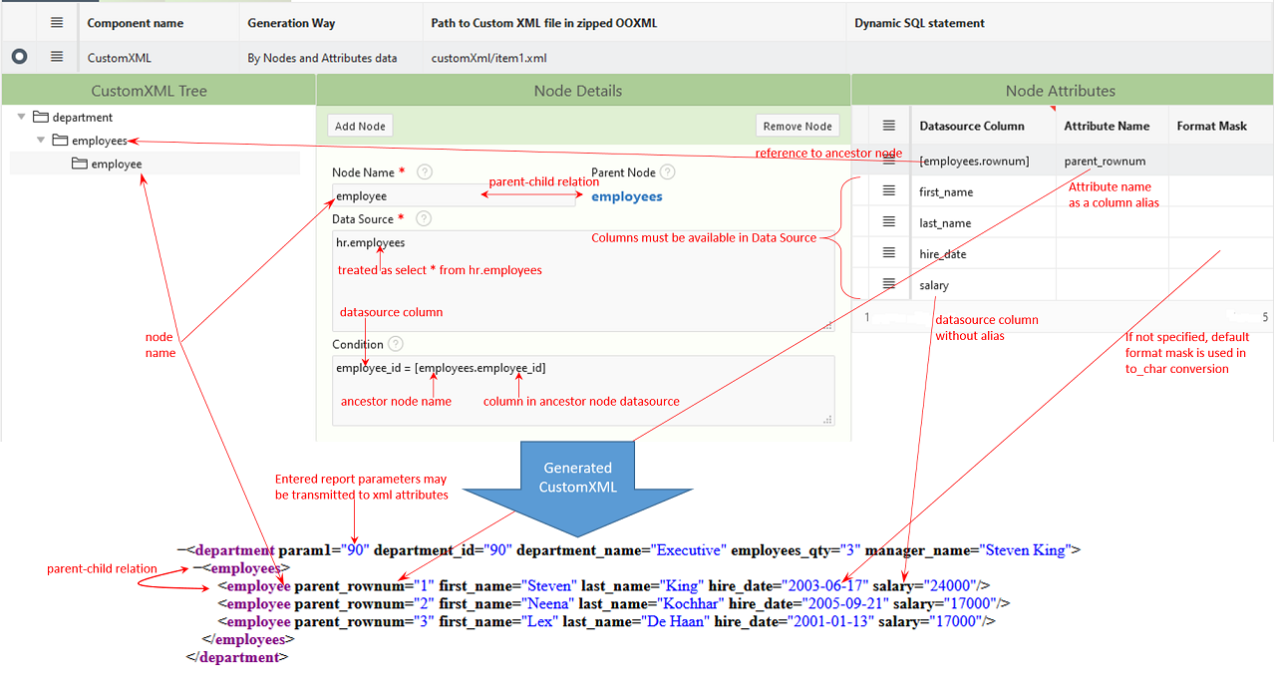The width and height of the screenshot is (1276, 674).
Task: Open the row menu for the hire_date attribute
Action: click(x=887, y=253)
